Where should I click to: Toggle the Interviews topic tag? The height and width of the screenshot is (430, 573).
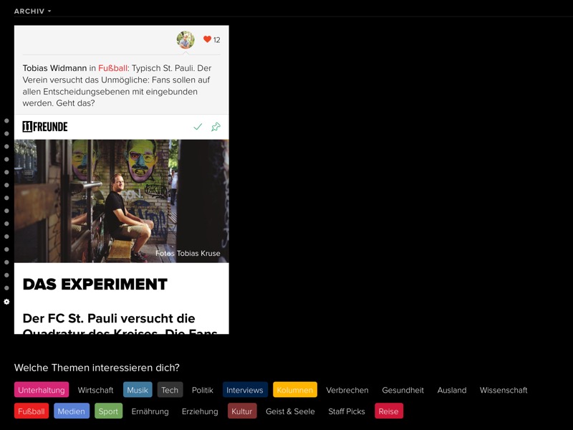click(245, 390)
